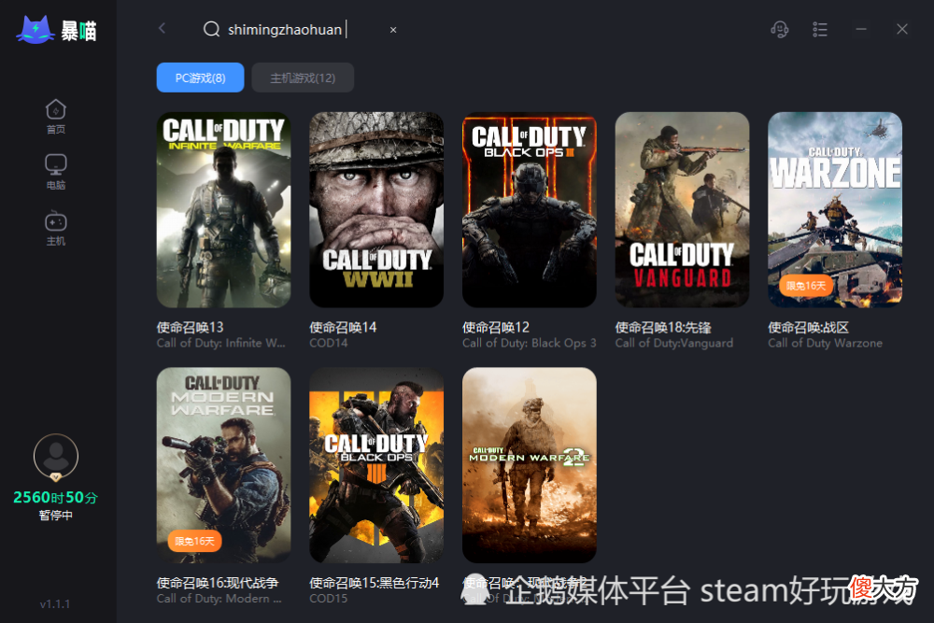This screenshot has width=934, height=623.
Task: Click the 暂停中 status text
Action: [x=56, y=516]
